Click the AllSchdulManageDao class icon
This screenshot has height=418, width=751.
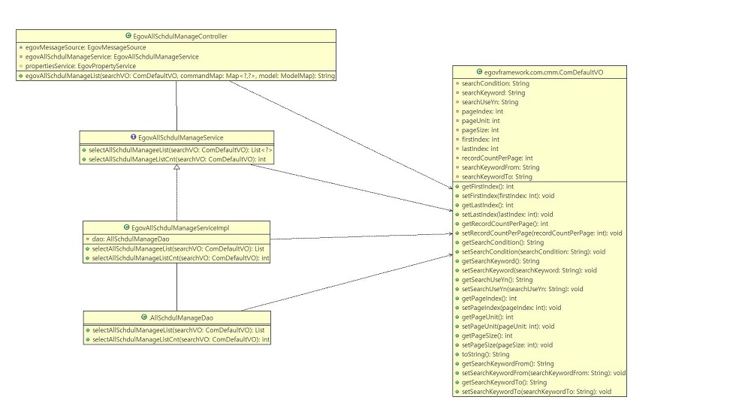143,317
